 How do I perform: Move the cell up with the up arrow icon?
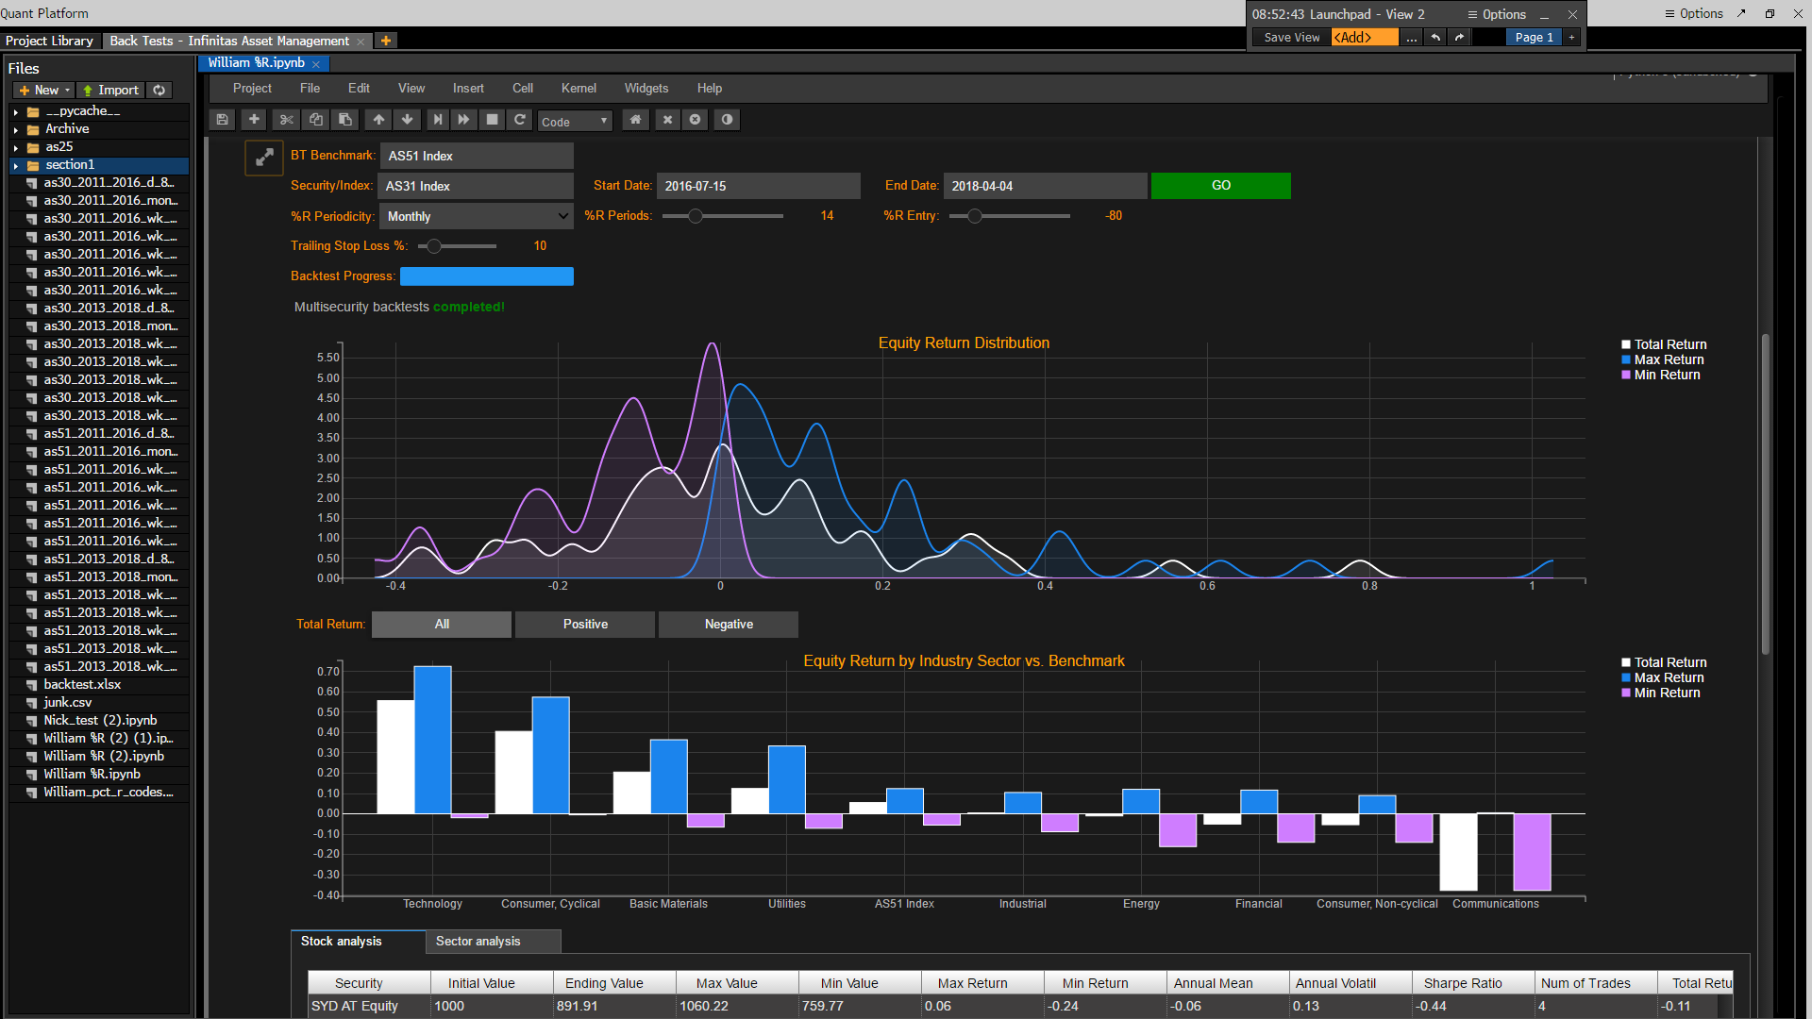[378, 120]
